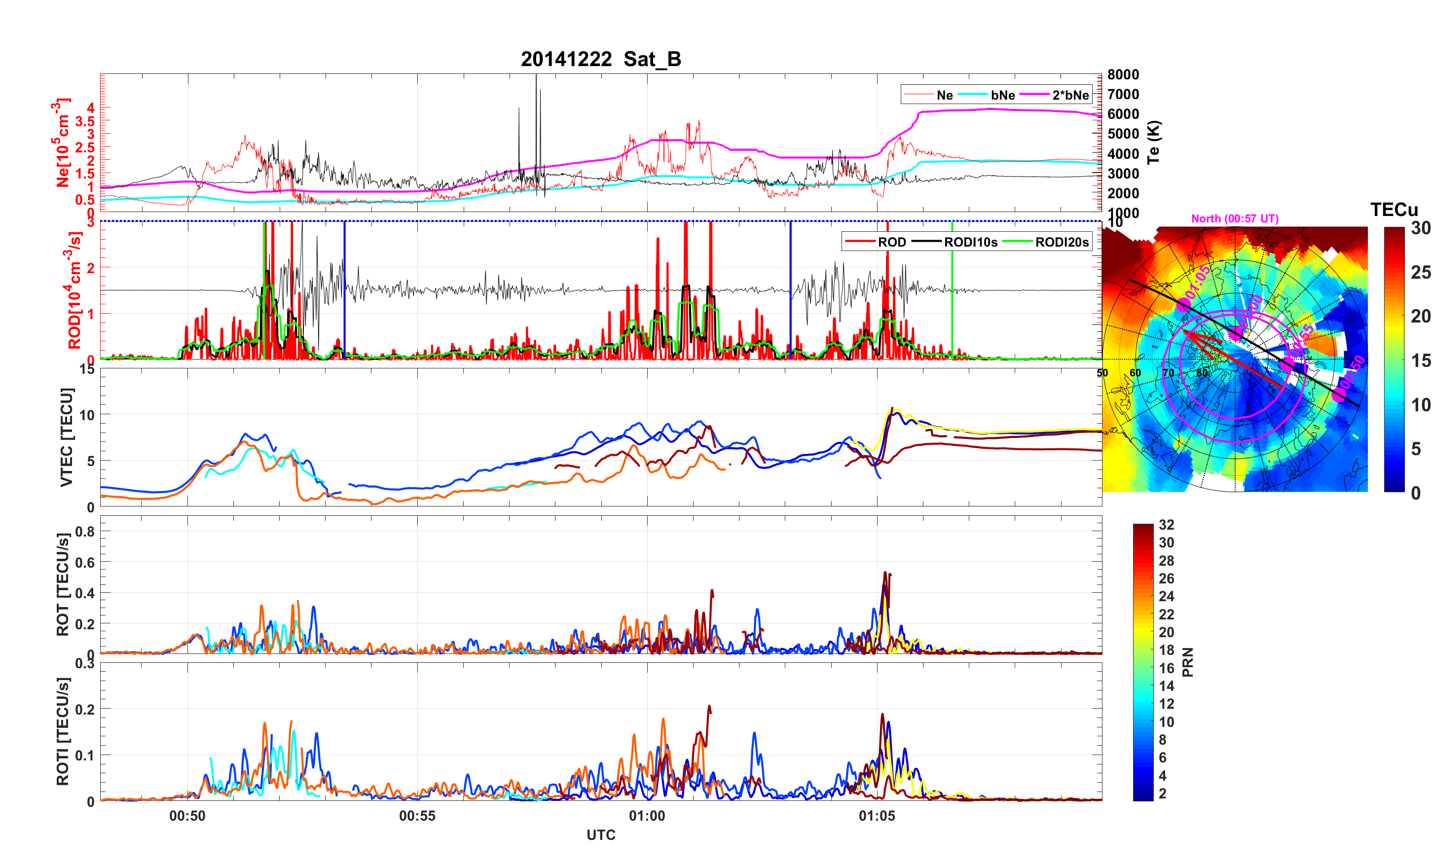The height and width of the screenshot is (866, 1432).
Task: Click the 2*bNe legend entry
Action: click(1070, 95)
